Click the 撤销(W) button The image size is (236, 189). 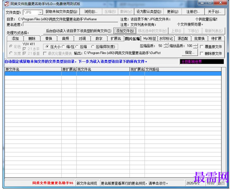click(x=126, y=12)
